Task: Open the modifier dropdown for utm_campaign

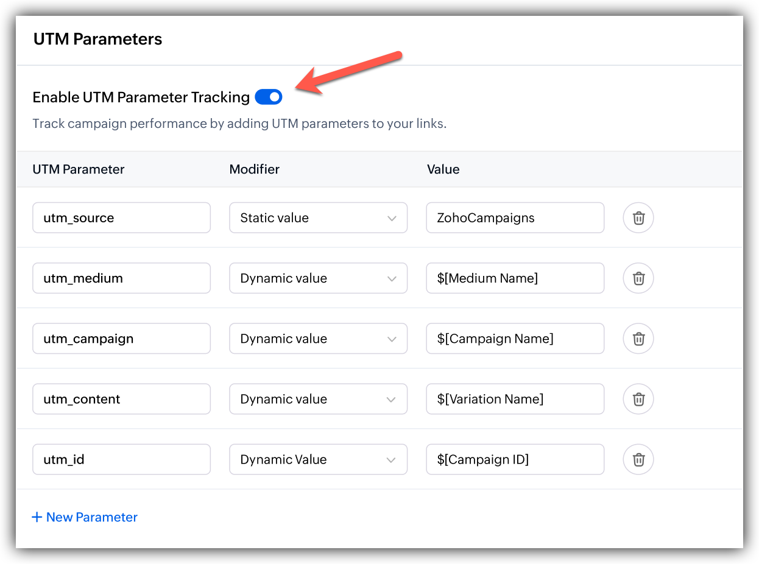Action: click(318, 339)
